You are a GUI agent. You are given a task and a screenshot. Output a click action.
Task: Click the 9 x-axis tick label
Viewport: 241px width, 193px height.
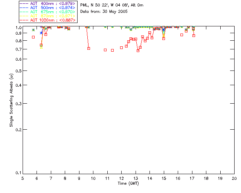coord(79,178)
